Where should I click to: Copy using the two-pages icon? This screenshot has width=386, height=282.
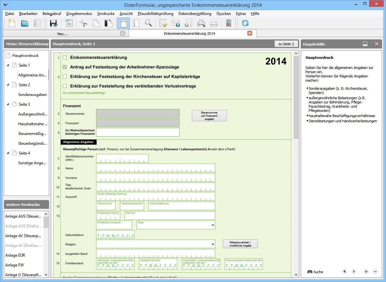click(x=96, y=23)
